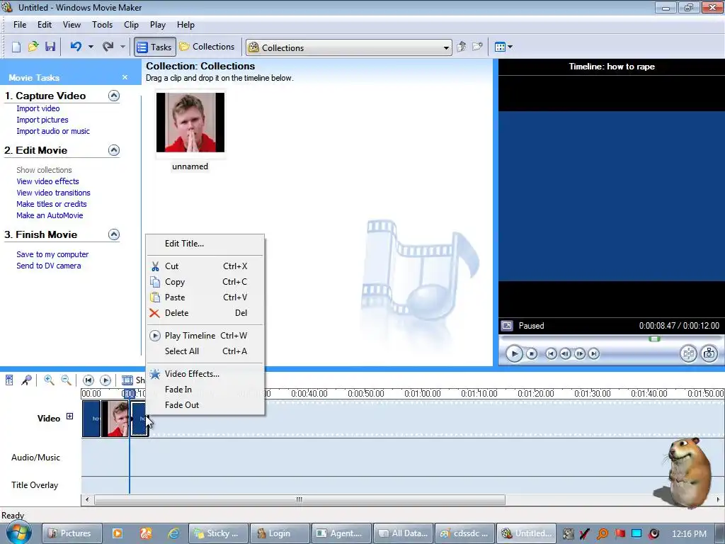
Task: Open the File menu
Action: point(20,25)
